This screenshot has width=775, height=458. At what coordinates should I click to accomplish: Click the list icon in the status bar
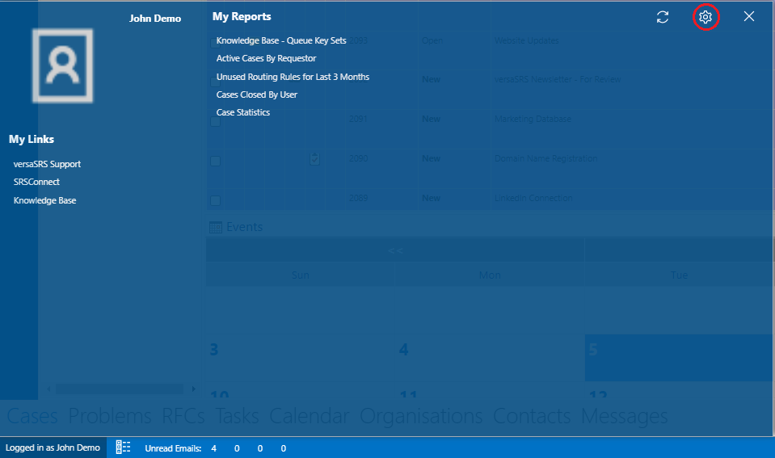pos(123,447)
